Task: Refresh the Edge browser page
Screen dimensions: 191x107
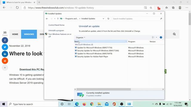Action: pyautogui.click(x=17, y=8)
